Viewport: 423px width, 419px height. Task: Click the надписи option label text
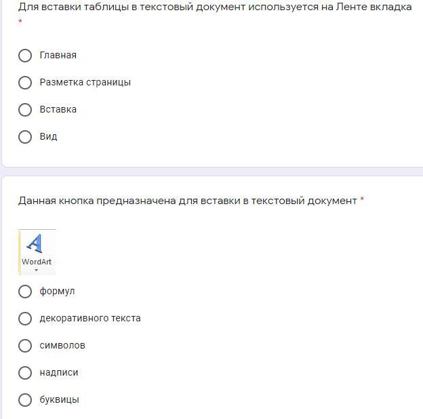(59, 373)
